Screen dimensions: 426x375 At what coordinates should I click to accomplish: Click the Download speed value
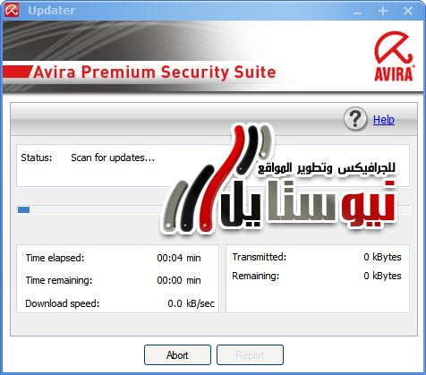[191, 303]
